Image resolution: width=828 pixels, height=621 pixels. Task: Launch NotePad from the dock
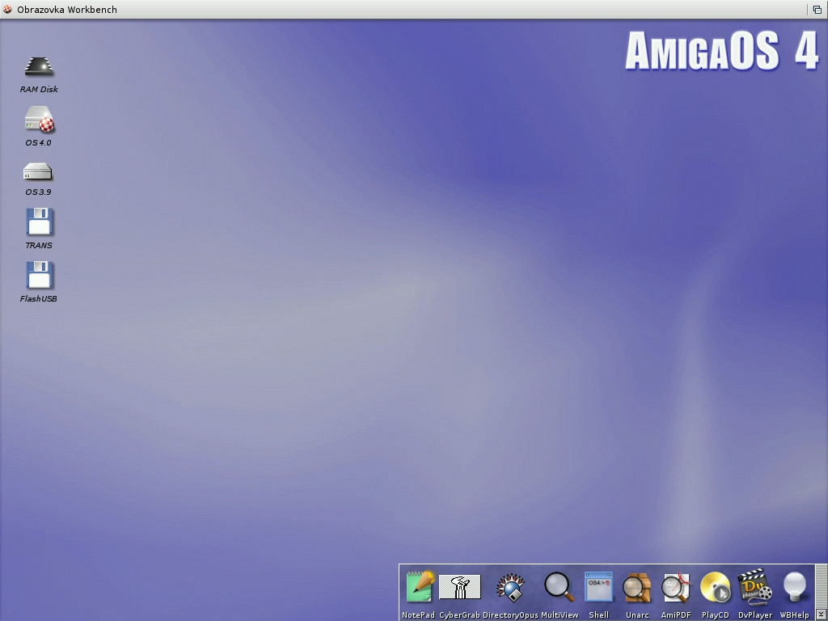420,587
